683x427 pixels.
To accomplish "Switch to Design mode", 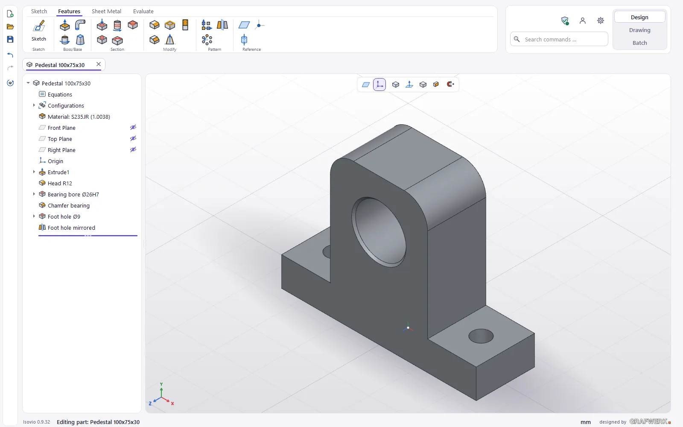I will [x=639, y=17].
